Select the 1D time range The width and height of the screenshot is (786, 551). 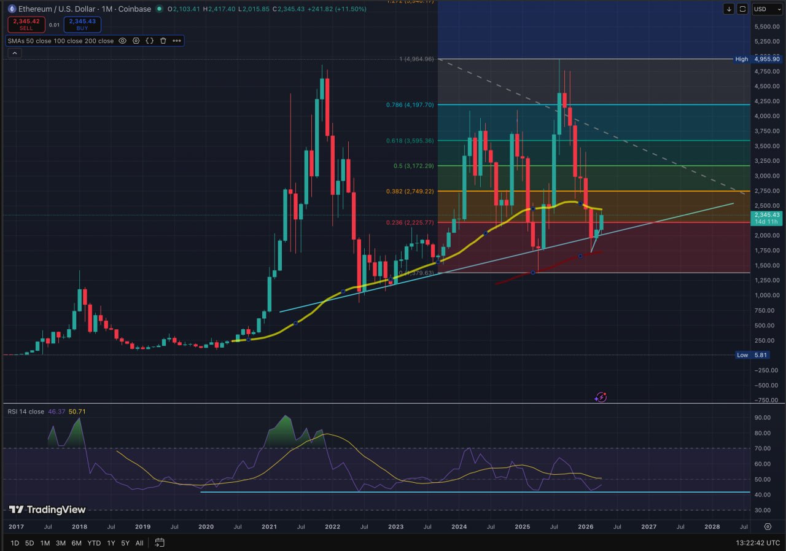pyautogui.click(x=14, y=543)
